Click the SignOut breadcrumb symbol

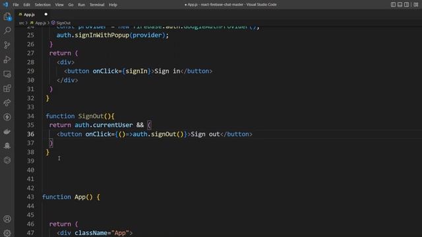point(61,23)
